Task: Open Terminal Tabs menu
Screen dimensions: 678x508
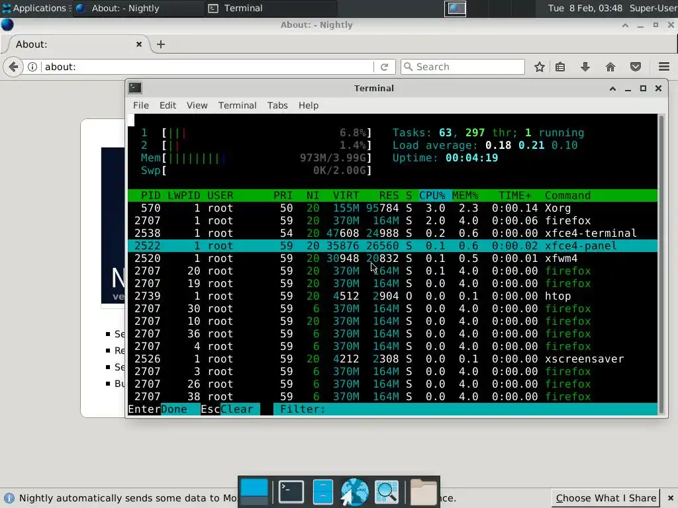Action: pos(277,105)
